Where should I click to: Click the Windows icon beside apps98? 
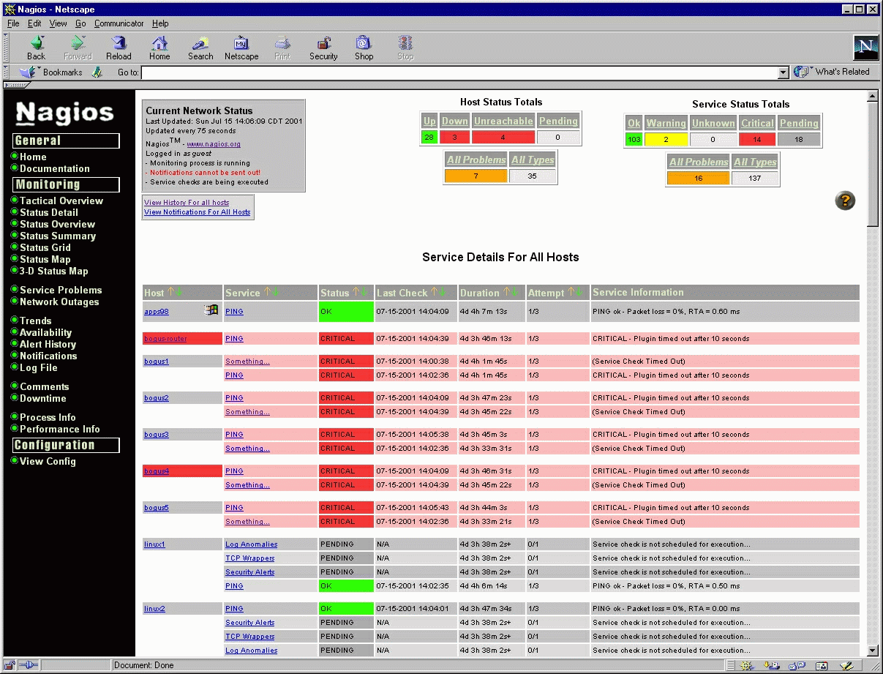click(x=211, y=310)
